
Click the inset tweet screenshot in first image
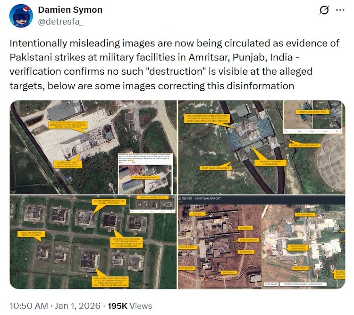(146, 173)
